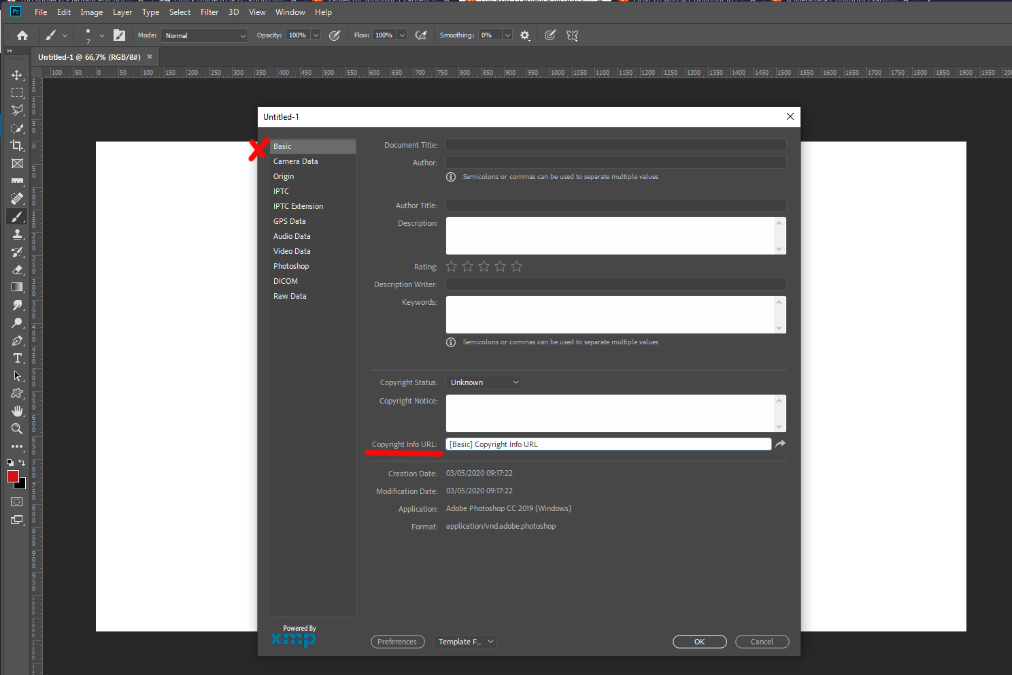Click the Document Title field
Image resolution: width=1012 pixels, height=675 pixels.
[616, 145]
